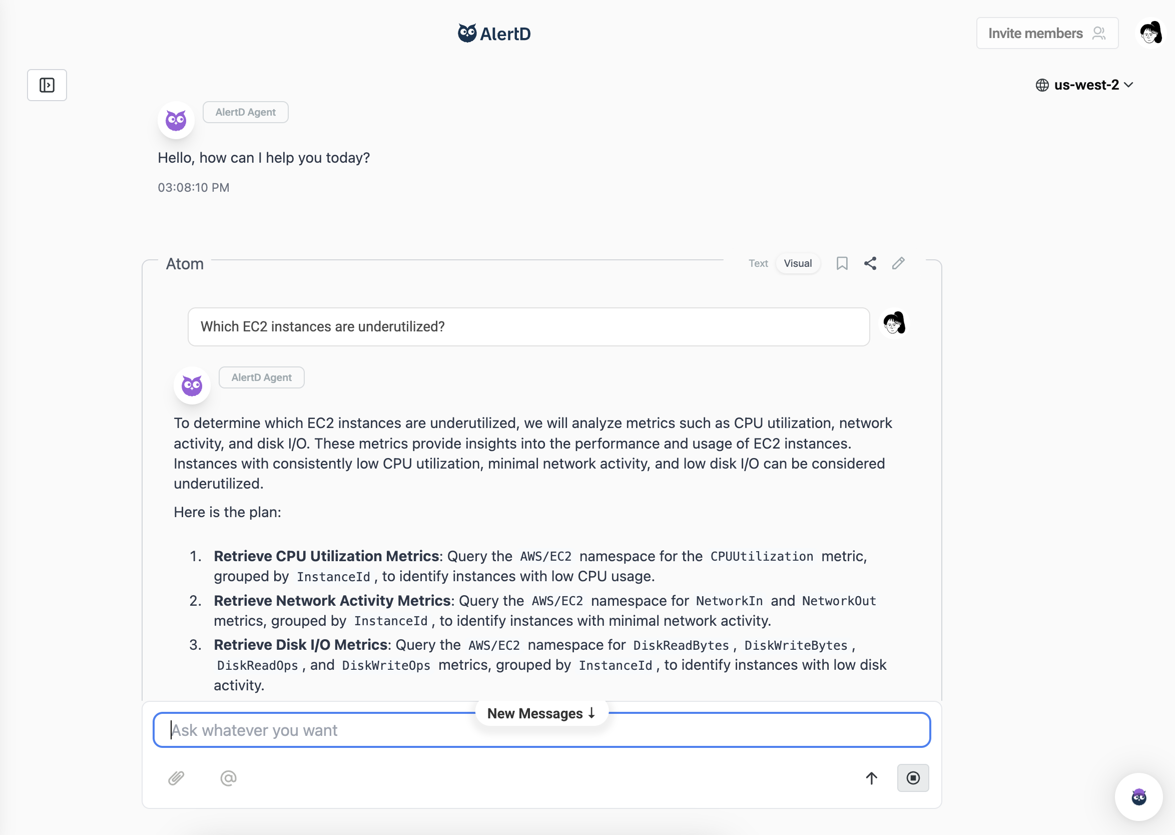1175x835 pixels.
Task: Keep Visual mode selected in Atom block
Action: click(798, 263)
